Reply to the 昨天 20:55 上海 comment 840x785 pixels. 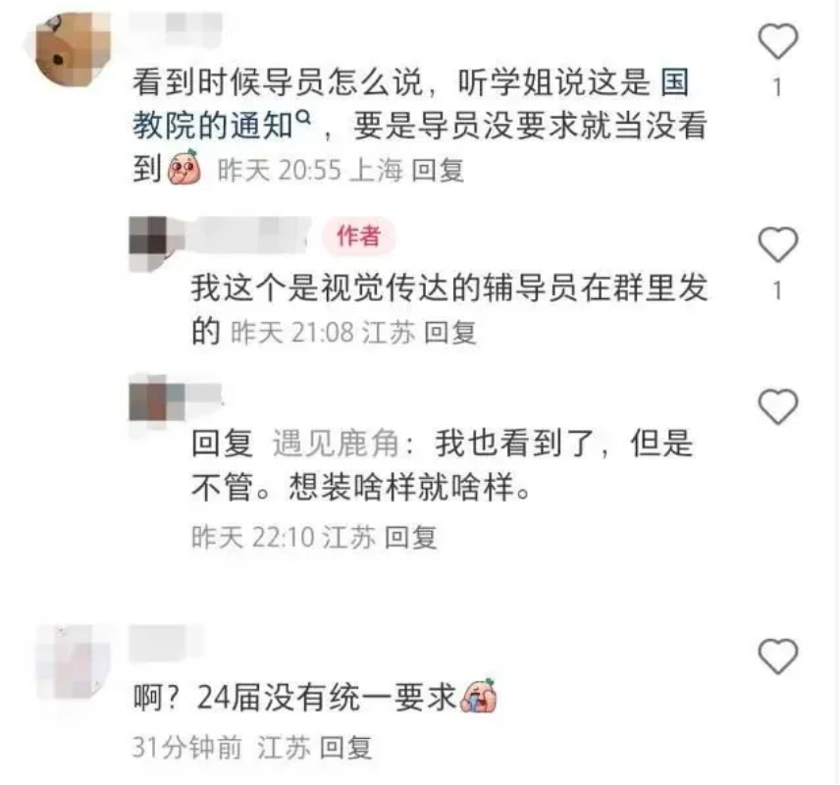tap(438, 171)
